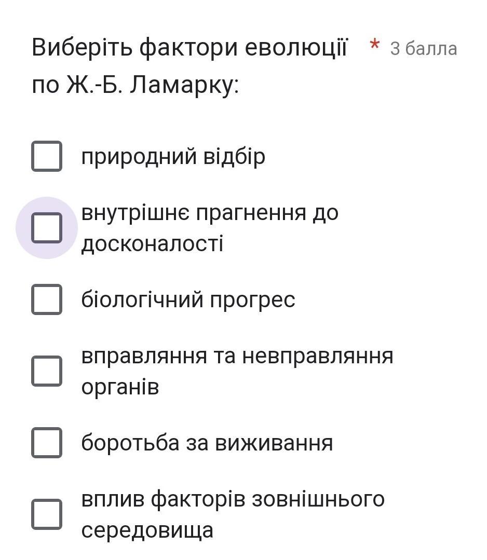Image resolution: width=487 pixels, height=560 pixels.
Task: Click the 'по Ж.-Б. Ламарку:' title line
Action: pyautogui.click(x=136, y=85)
